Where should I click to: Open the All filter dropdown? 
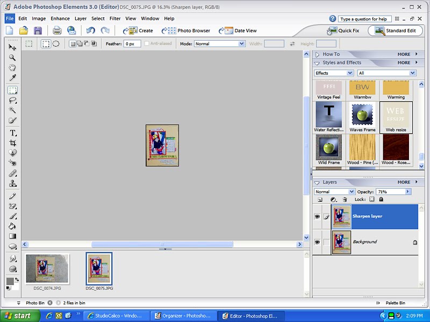tap(412, 73)
